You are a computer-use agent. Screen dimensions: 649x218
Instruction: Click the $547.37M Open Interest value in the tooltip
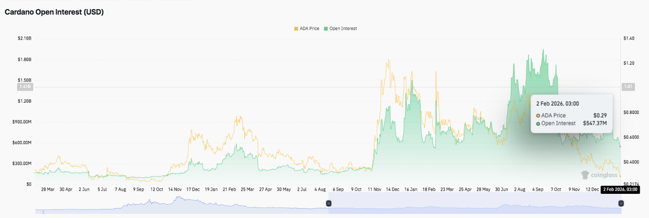[x=595, y=123]
